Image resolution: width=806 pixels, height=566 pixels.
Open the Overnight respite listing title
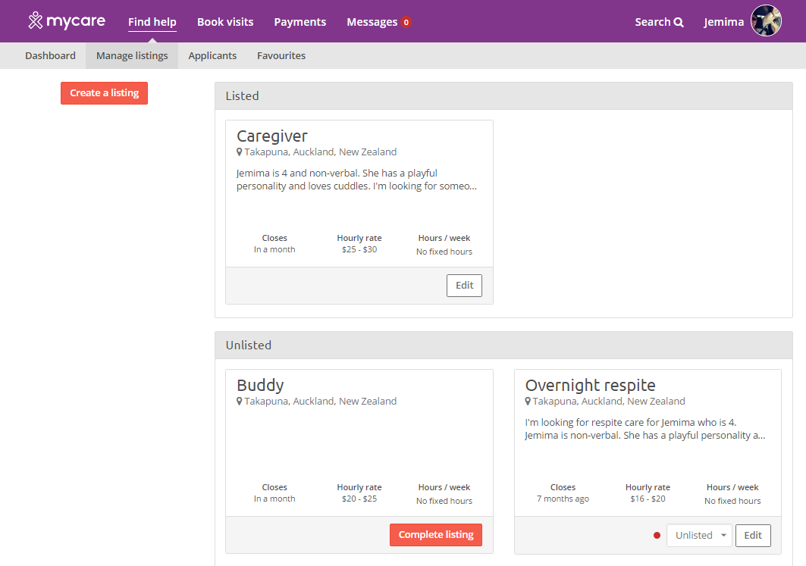coord(590,385)
